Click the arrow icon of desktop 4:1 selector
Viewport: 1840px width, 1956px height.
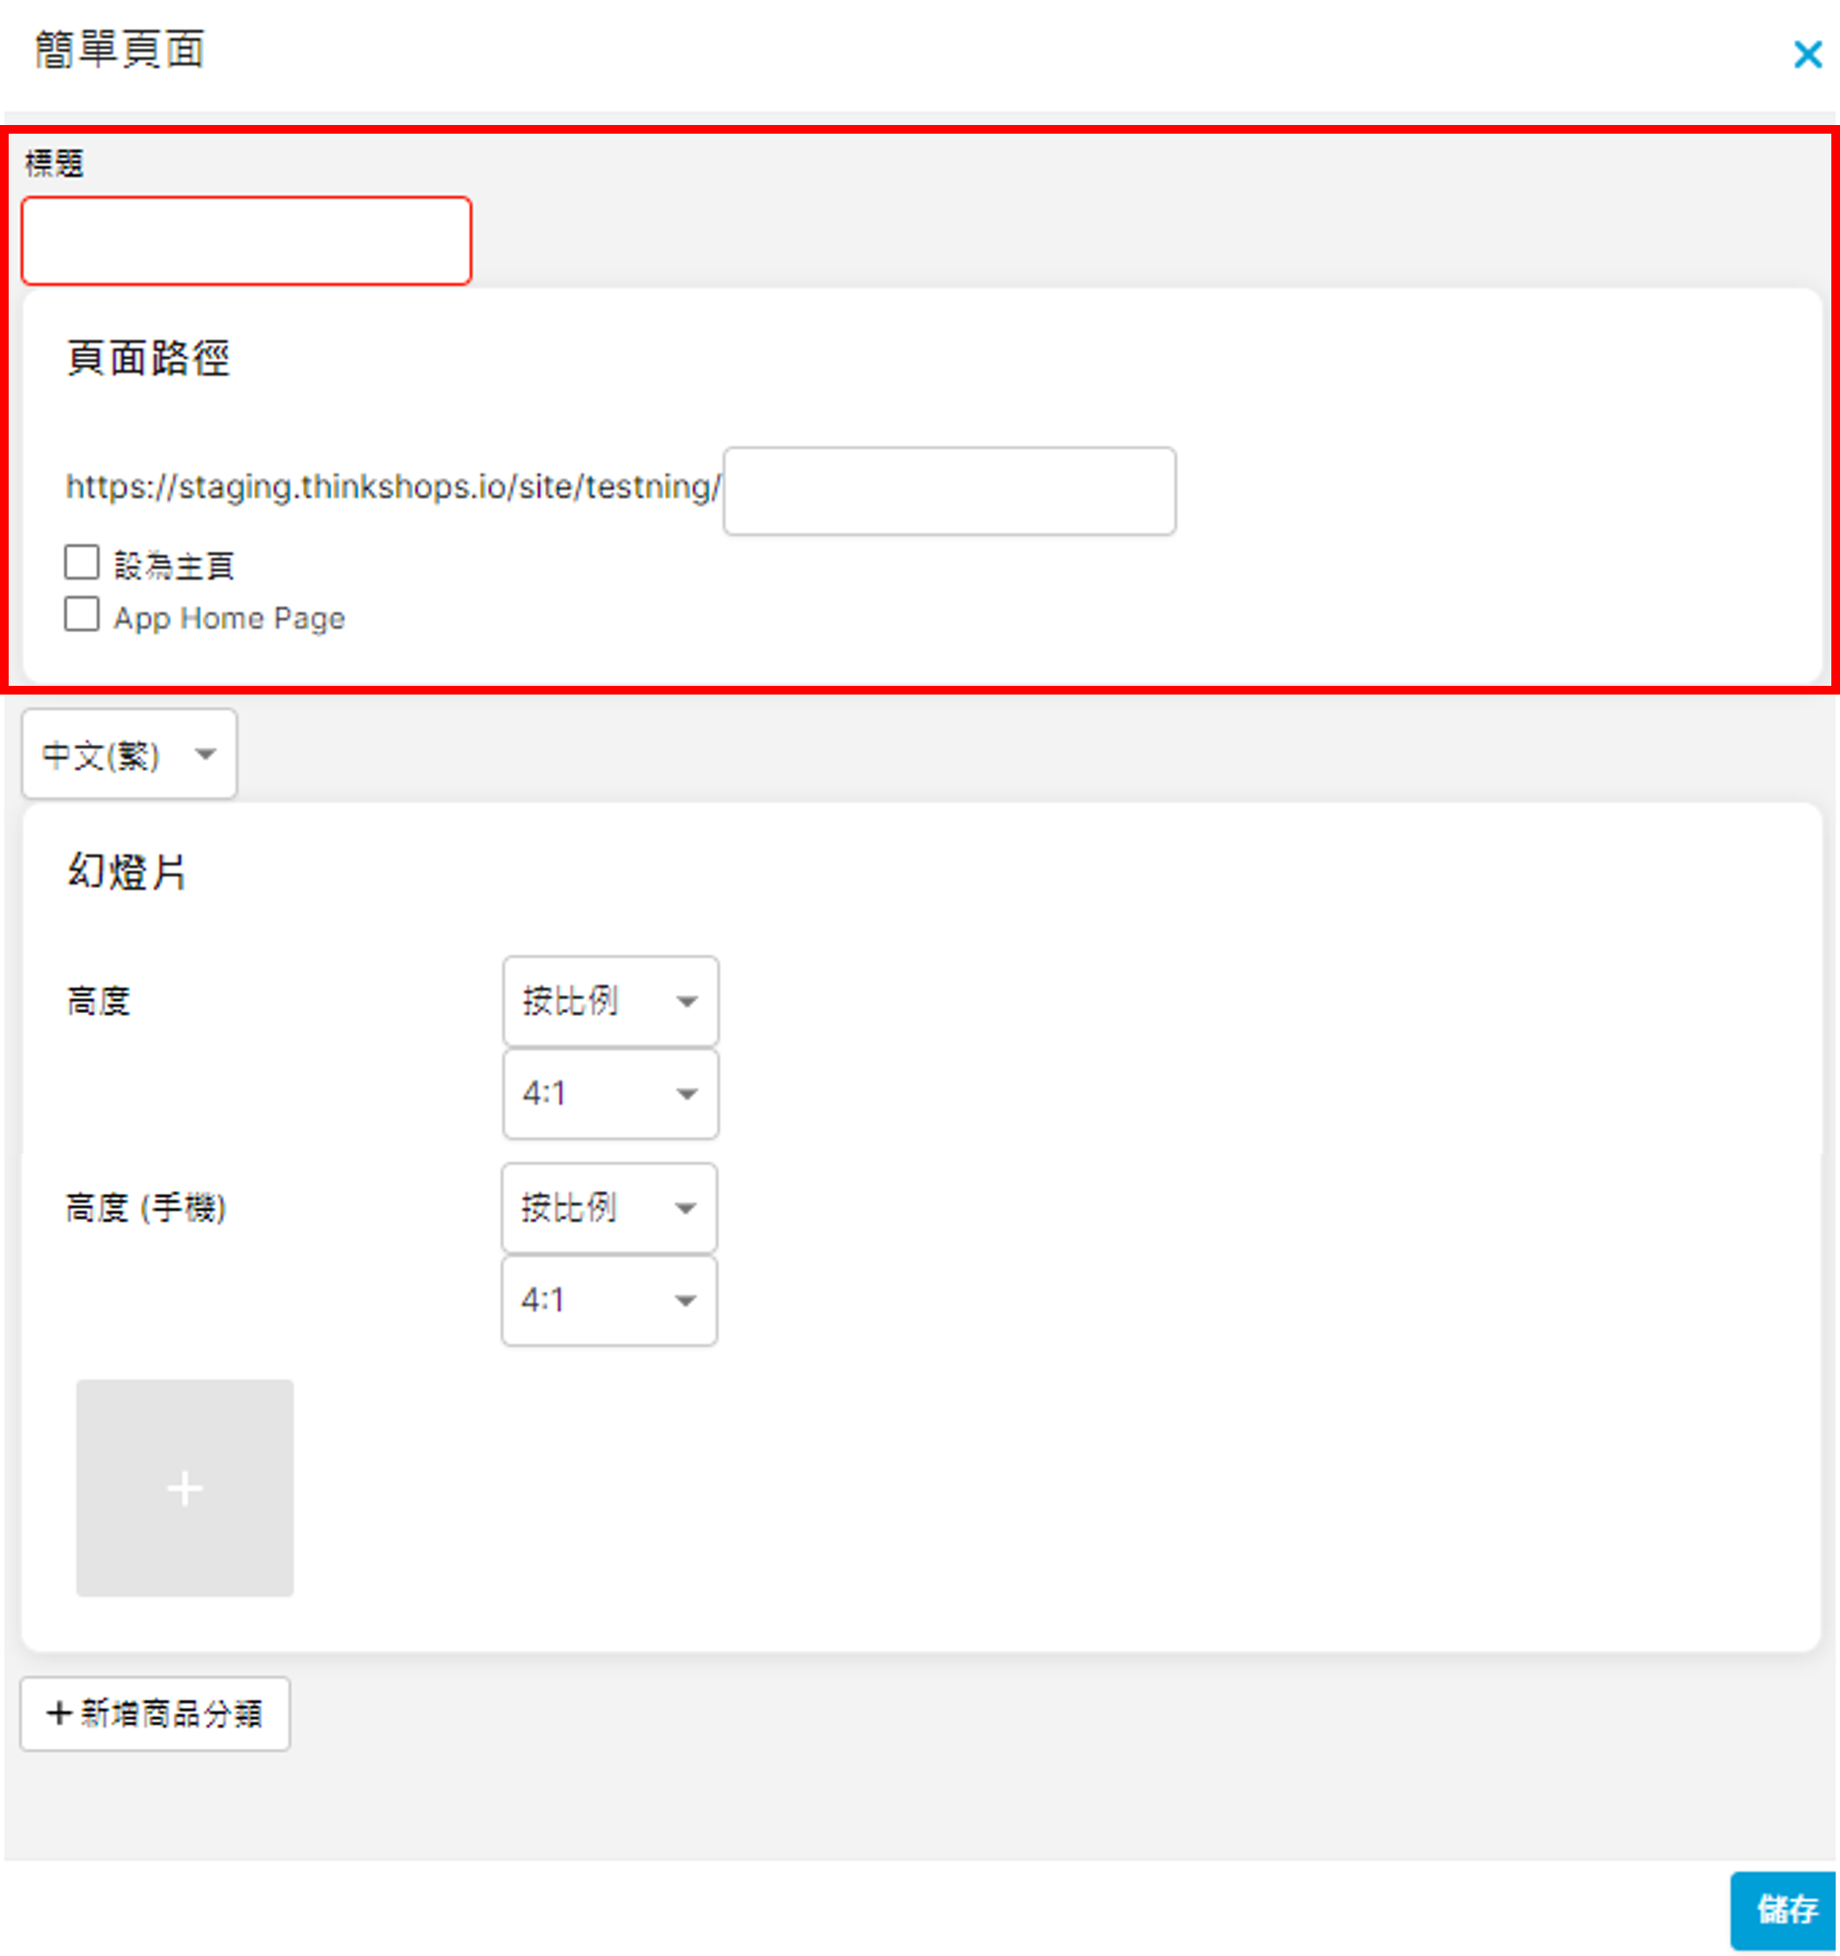click(687, 1094)
